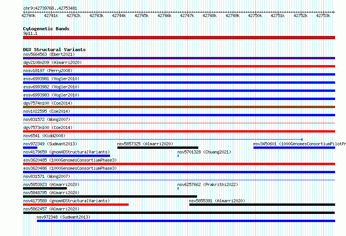Click the 42740k ruler tick label
Screen dimensions: 346x236
click(28, 16)
